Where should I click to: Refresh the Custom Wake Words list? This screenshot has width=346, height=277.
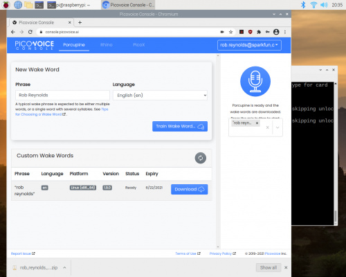(x=201, y=158)
